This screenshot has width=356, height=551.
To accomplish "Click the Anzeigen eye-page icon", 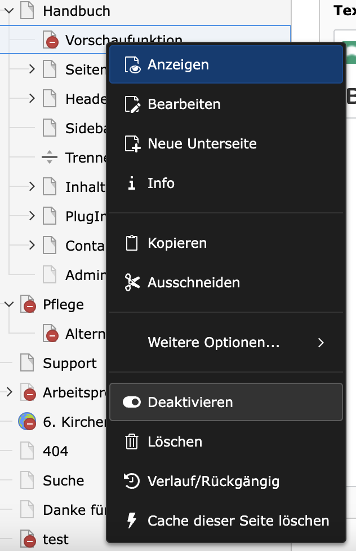I will click(132, 65).
